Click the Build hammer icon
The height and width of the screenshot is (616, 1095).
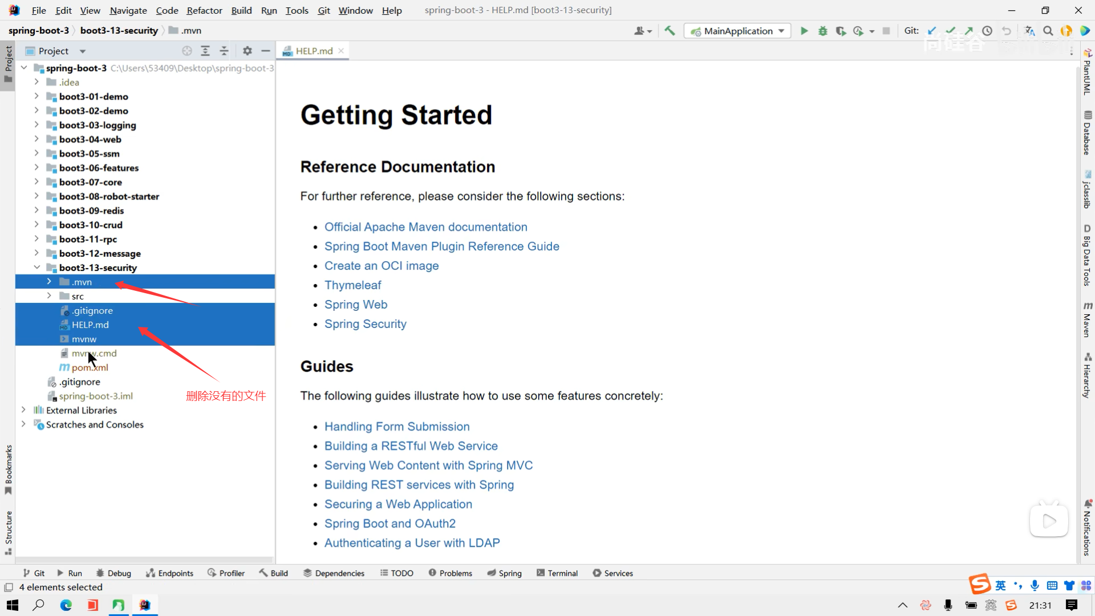[x=670, y=31]
